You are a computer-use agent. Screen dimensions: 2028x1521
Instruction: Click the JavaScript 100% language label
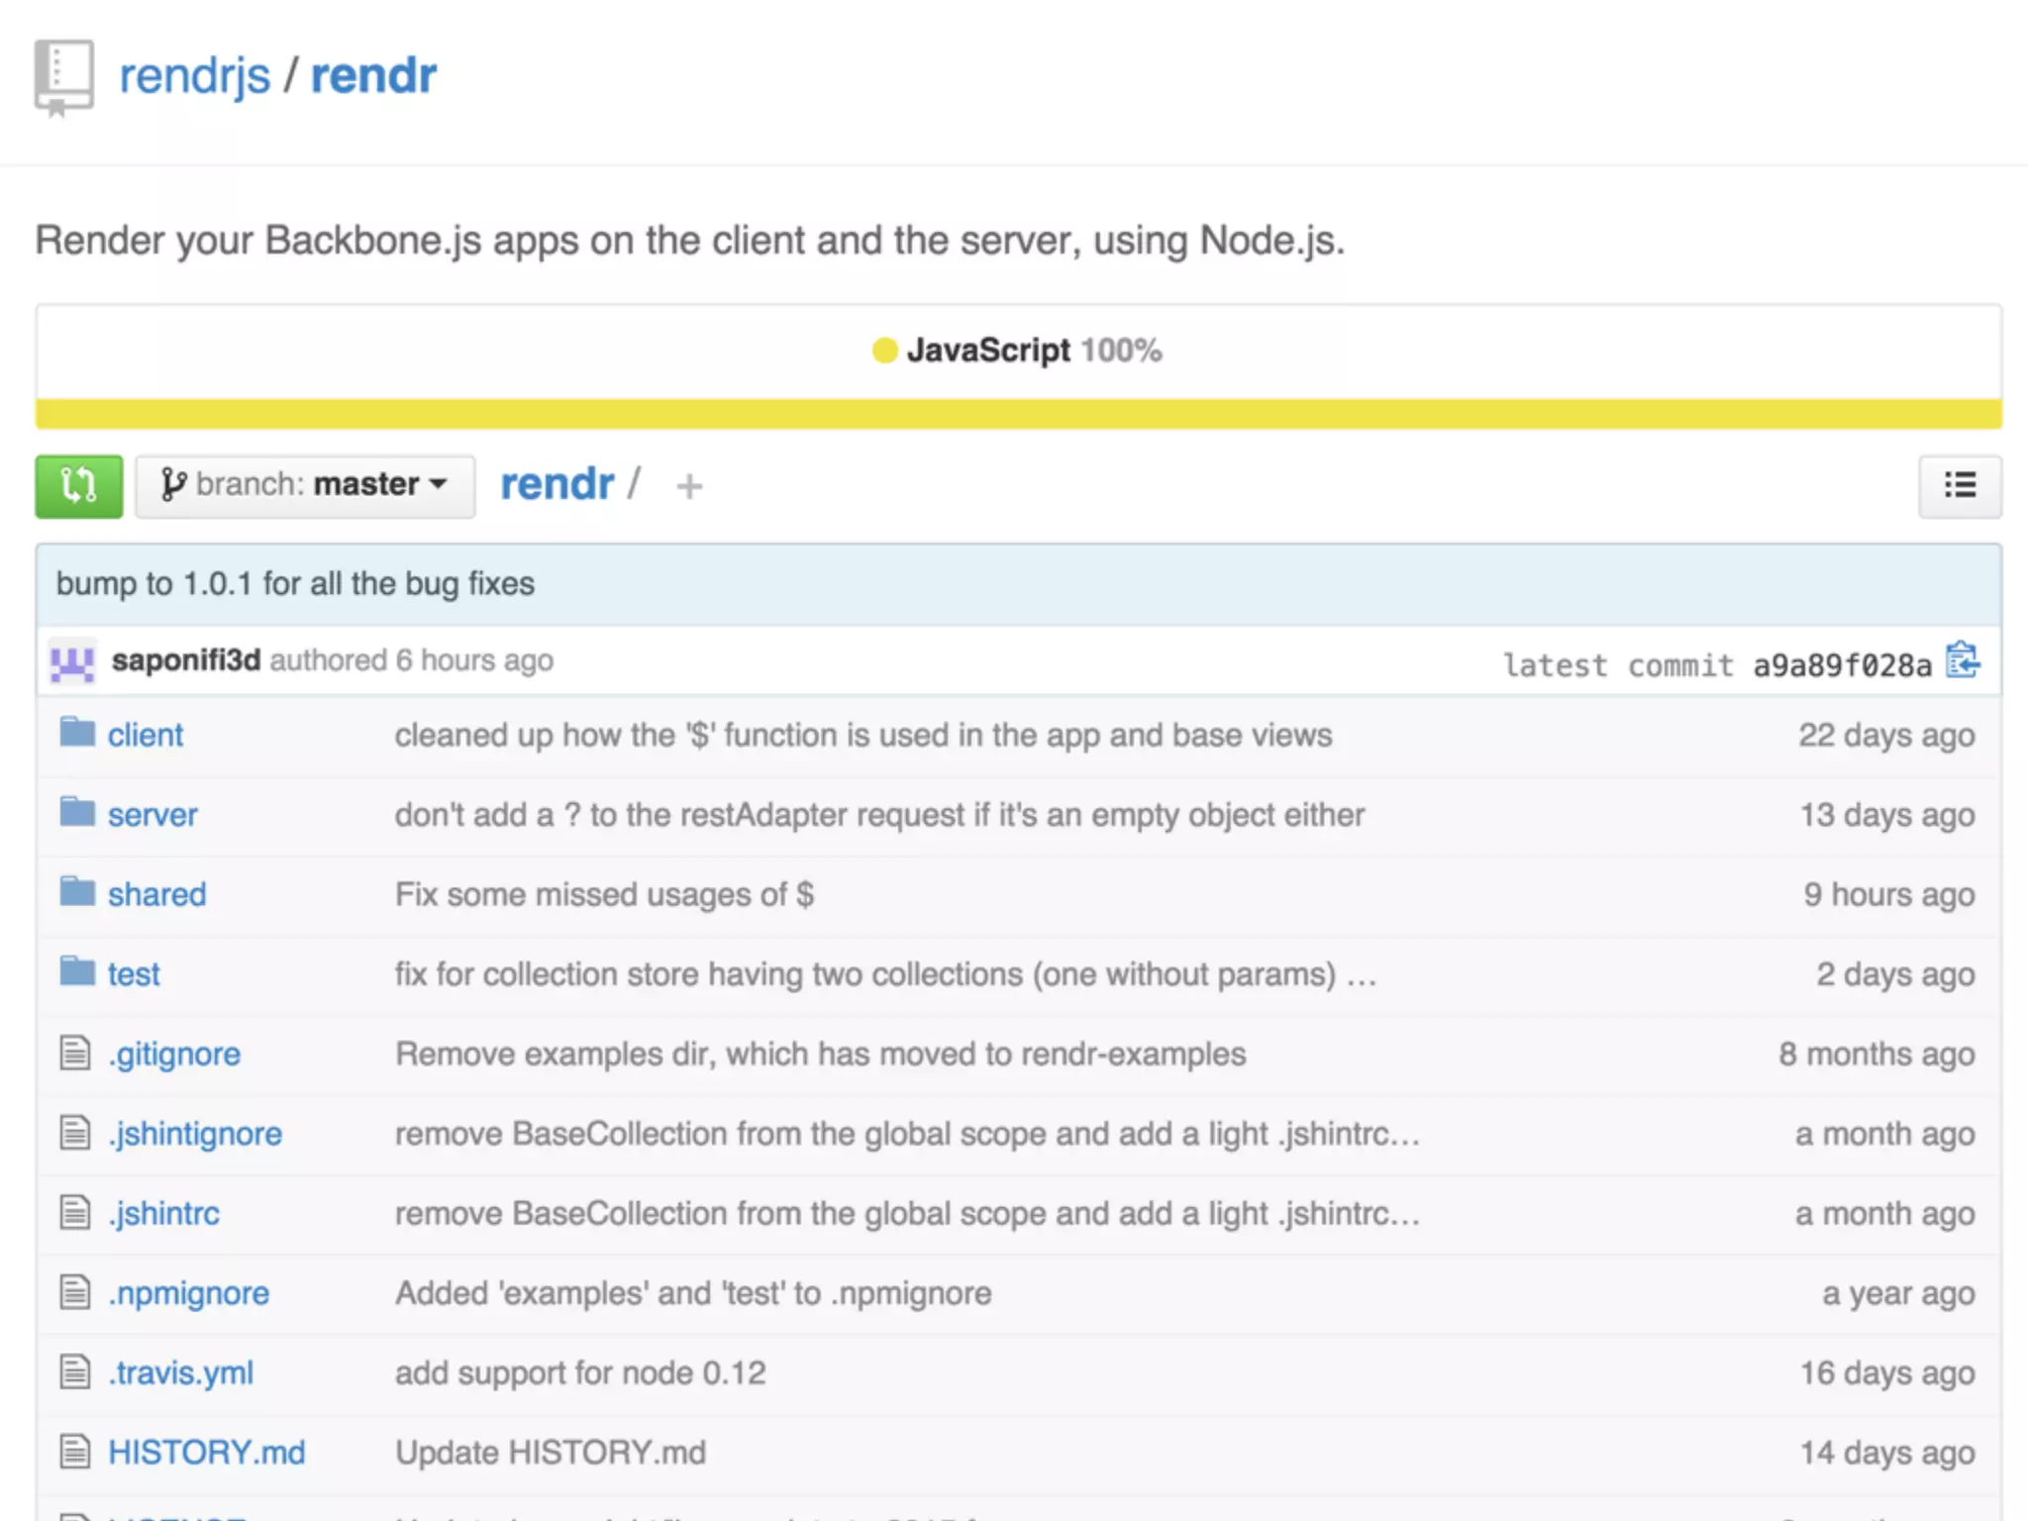click(1017, 351)
